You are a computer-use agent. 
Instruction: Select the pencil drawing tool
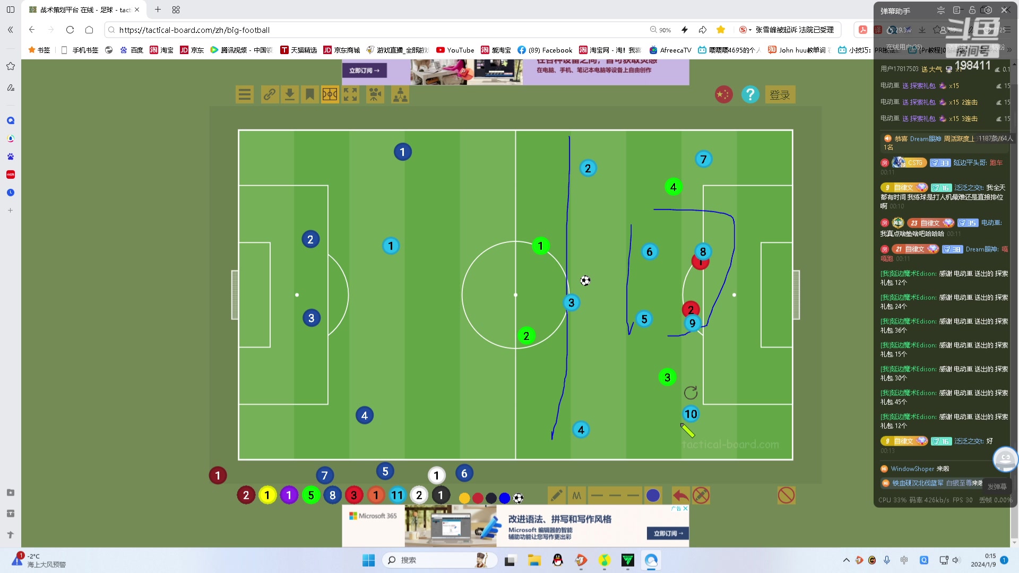click(x=556, y=496)
